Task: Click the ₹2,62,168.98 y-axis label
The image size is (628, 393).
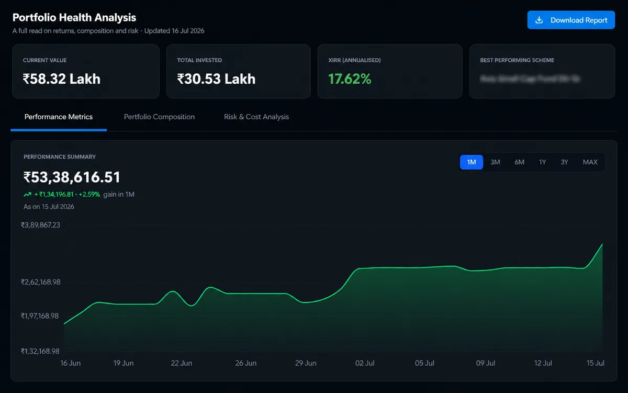Action: pyautogui.click(x=40, y=282)
